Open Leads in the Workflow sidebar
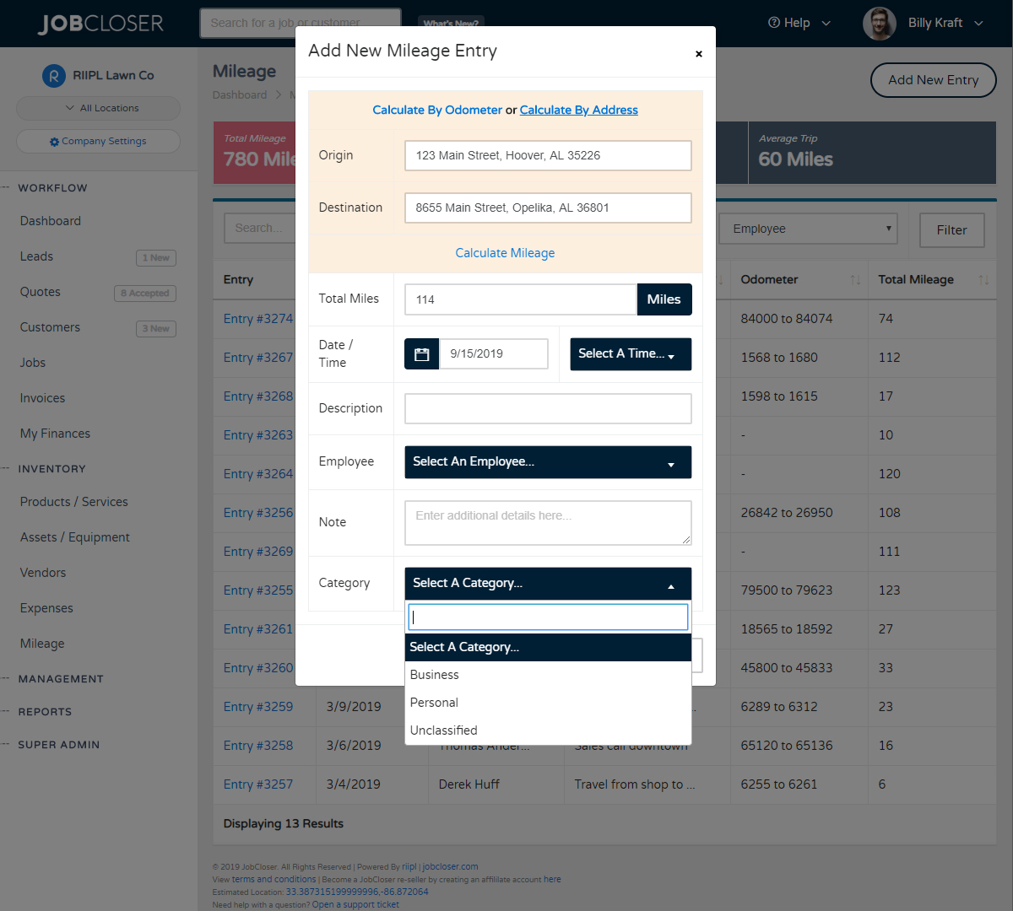The width and height of the screenshot is (1013, 911). (38, 256)
